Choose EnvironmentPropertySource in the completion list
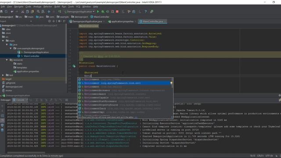Viewport: 281px width, 158px height. pyautogui.click(x=125, y=105)
